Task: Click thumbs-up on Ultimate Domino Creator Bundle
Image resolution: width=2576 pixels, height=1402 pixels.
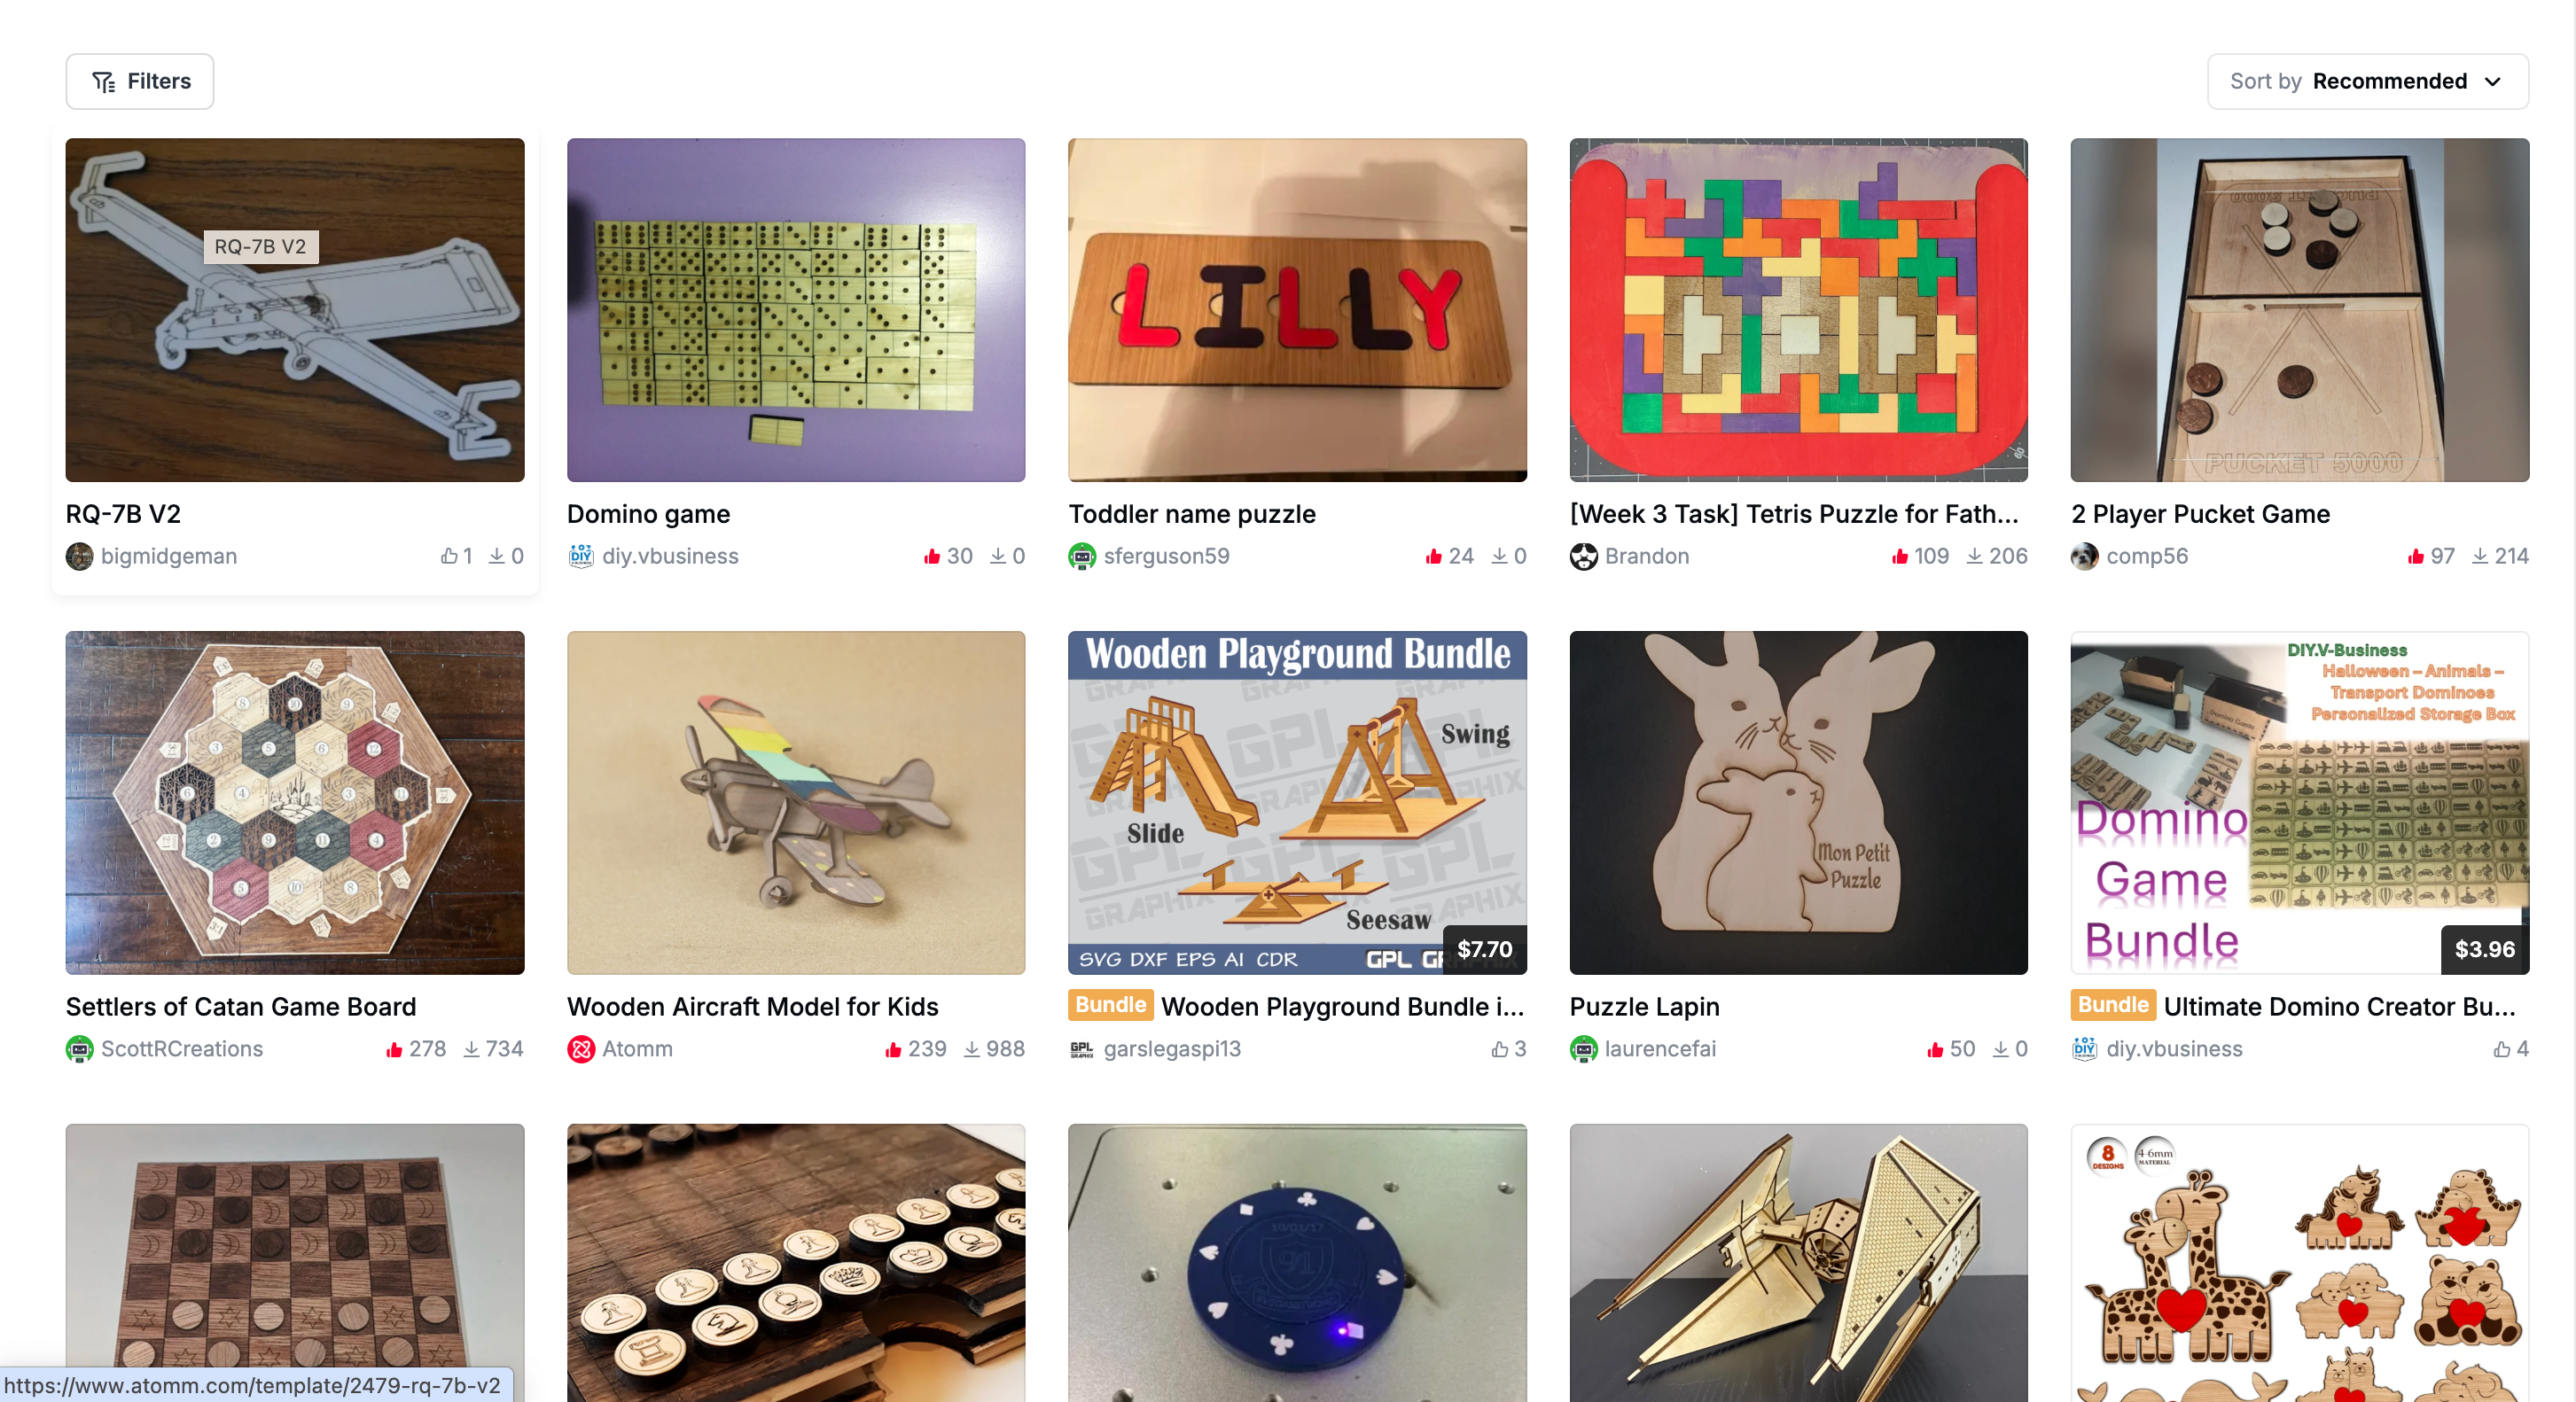Action: tap(2501, 1049)
